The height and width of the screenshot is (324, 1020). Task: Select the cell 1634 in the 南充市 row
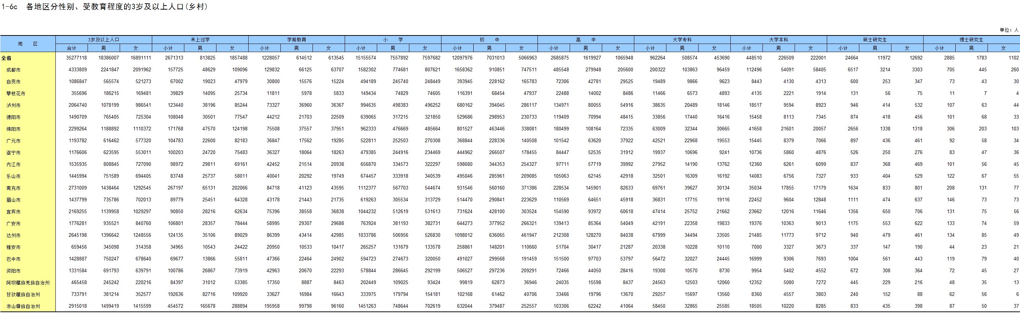click(x=853, y=188)
